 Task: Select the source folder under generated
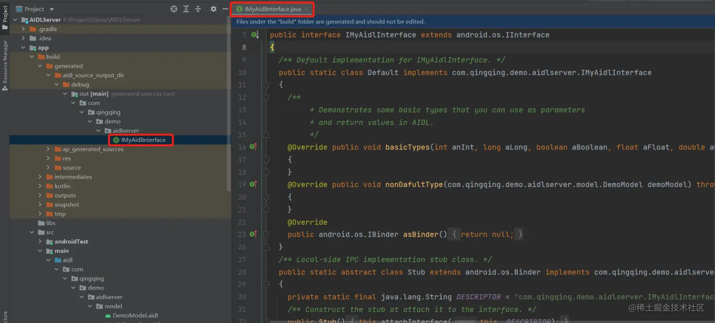(x=68, y=168)
